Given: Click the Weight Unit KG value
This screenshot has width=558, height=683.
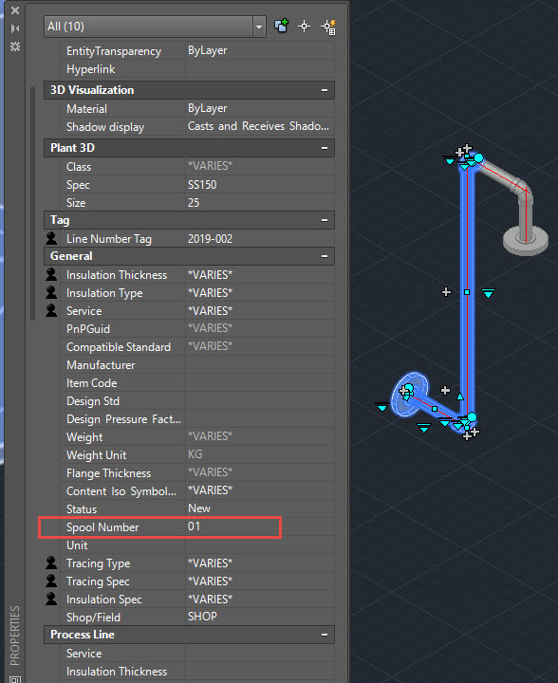Looking at the screenshot, I should click(195, 454).
